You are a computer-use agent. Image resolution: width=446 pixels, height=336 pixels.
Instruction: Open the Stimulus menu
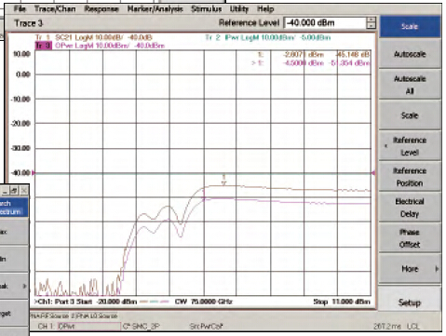[206, 9]
